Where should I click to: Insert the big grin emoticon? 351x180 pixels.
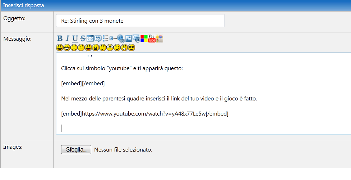67,48
